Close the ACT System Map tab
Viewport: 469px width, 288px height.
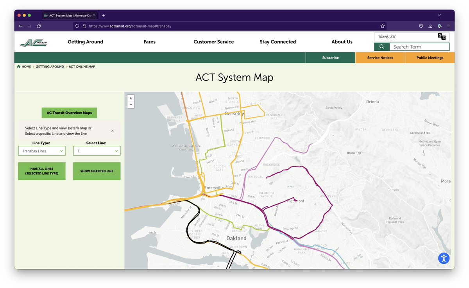point(94,15)
